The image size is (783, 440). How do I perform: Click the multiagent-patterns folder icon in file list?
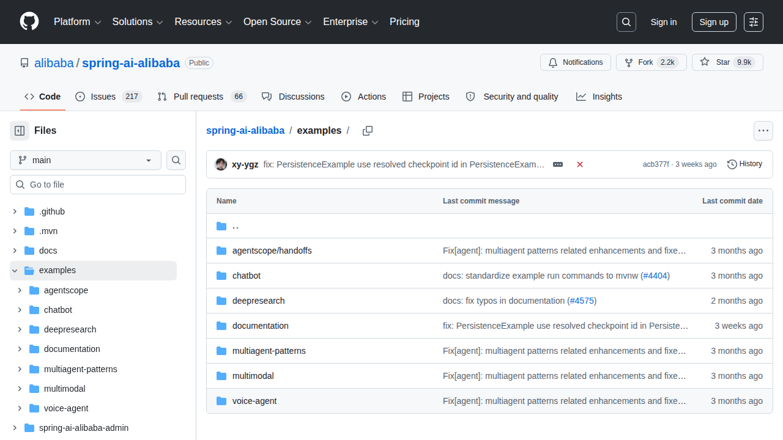(221, 351)
